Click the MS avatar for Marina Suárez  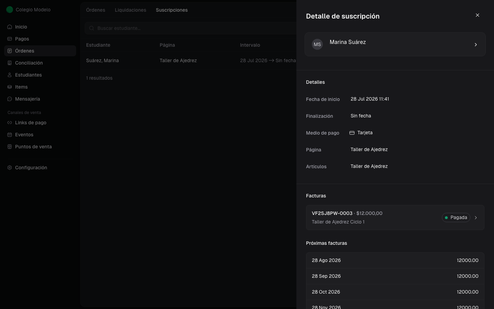[317, 44]
